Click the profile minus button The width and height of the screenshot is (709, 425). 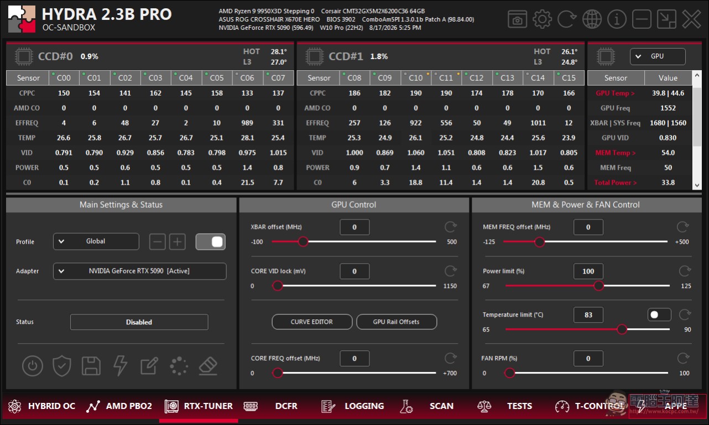coord(158,242)
